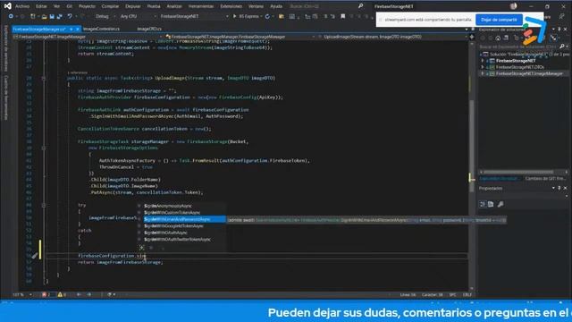The width and height of the screenshot is (572, 322).
Task: Switch to the ImageDTO.cs tab
Action: [149, 29]
